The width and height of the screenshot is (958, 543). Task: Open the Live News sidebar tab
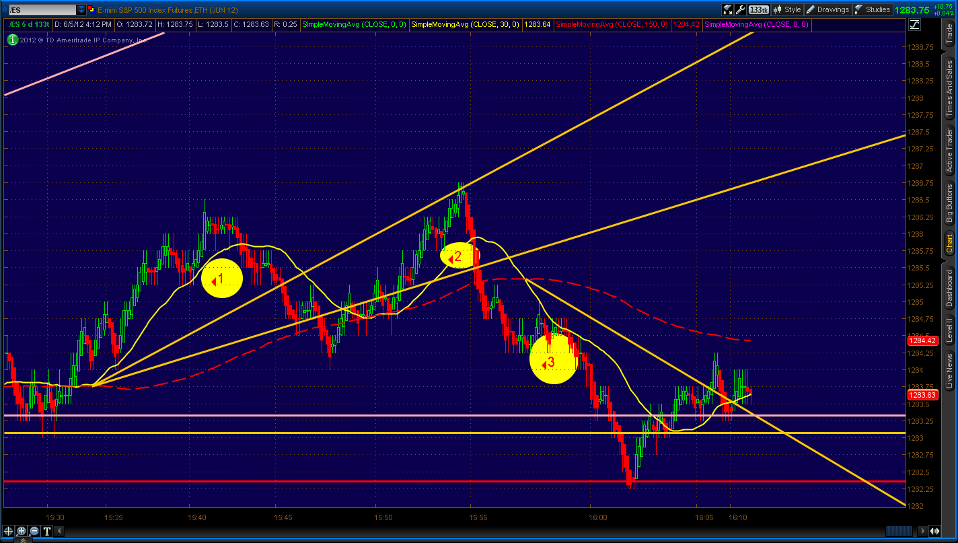(949, 371)
